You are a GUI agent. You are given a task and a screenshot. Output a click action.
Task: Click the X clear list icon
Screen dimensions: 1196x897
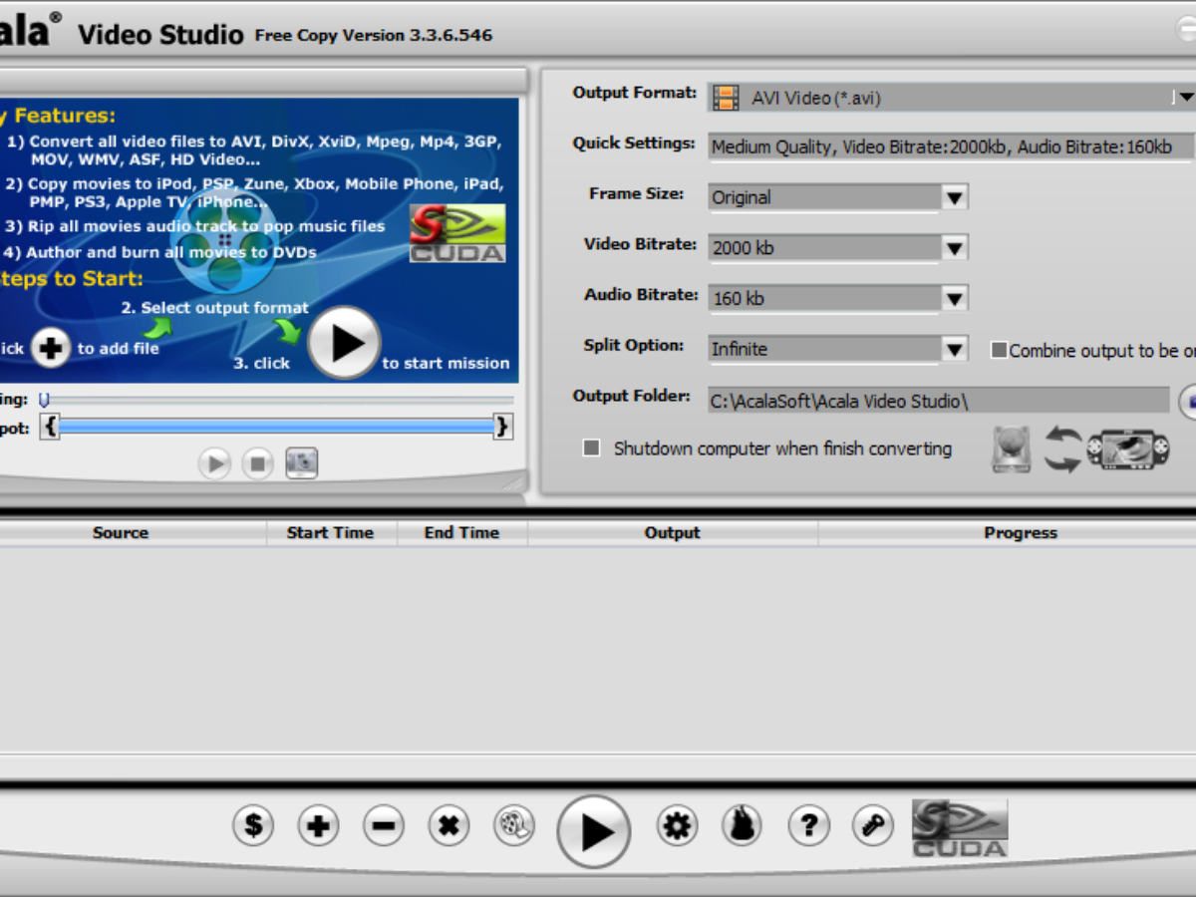448,826
